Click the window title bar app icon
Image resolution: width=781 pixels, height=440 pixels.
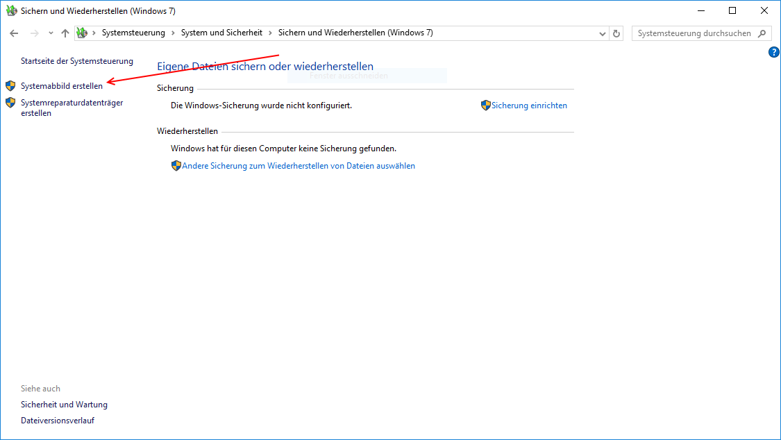point(12,10)
